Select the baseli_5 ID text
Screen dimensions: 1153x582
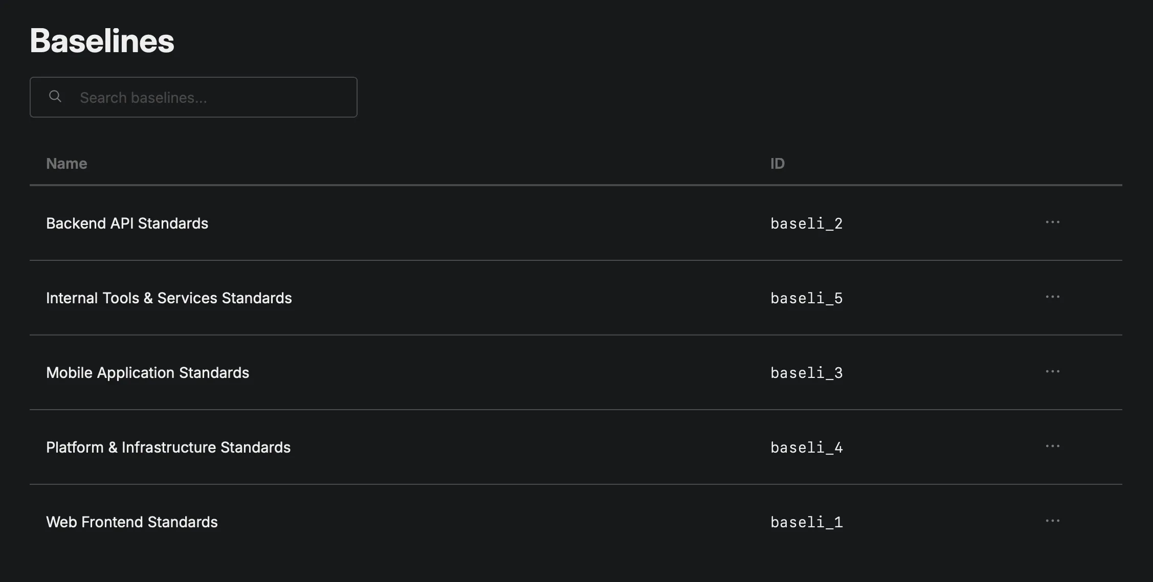click(x=806, y=298)
